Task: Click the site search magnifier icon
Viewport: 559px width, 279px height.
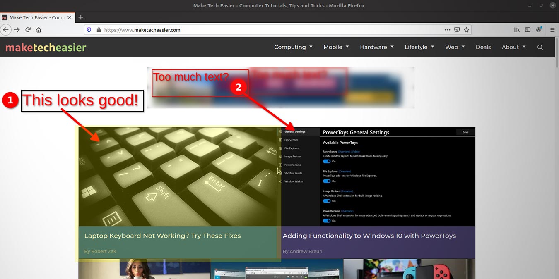Action: click(x=540, y=47)
